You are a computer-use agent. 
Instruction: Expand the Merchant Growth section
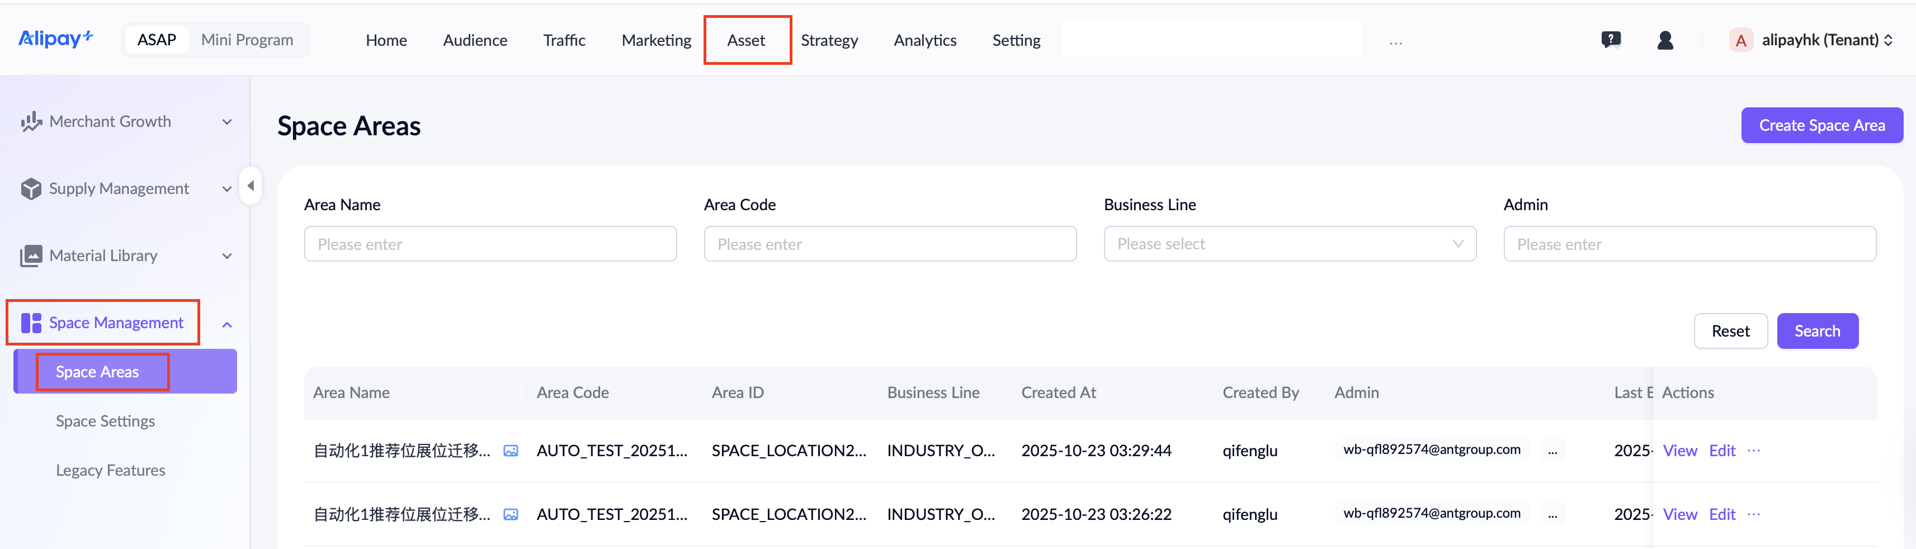(126, 121)
